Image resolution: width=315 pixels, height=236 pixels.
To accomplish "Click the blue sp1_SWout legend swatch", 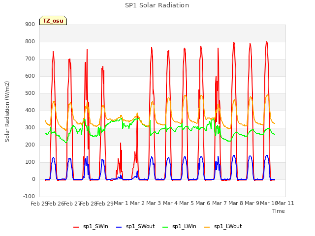I will click(119, 227).
